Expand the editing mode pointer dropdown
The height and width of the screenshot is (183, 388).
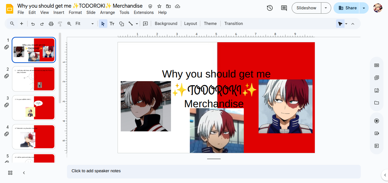(346, 24)
